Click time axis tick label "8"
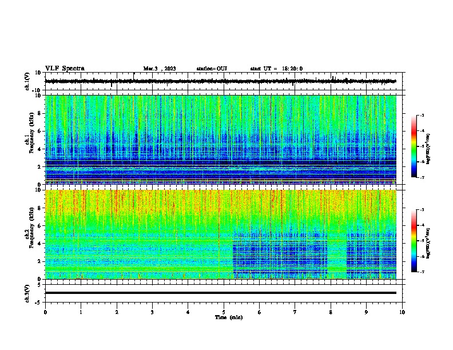 pyautogui.click(x=331, y=312)
